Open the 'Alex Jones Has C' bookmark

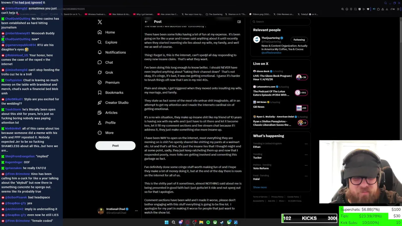(x=167, y=14)
